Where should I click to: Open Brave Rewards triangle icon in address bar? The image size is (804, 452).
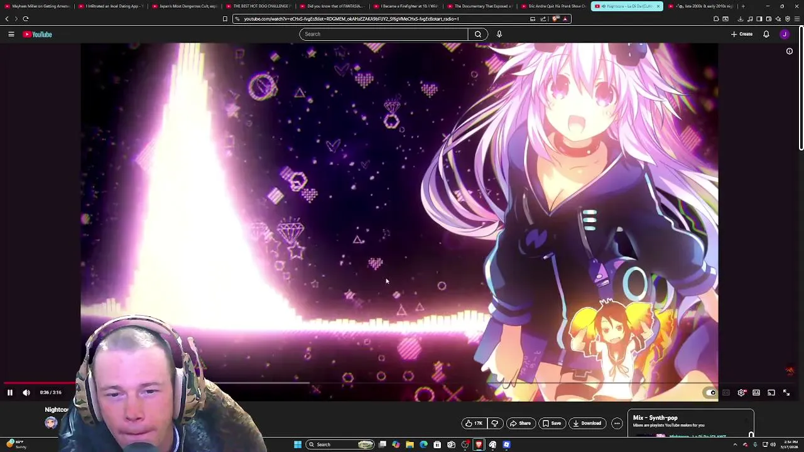click(x=565, y=19)
